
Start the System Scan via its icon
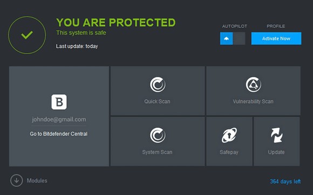point(158,135)
